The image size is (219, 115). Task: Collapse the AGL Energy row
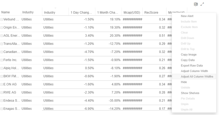(x=2, y=36)
